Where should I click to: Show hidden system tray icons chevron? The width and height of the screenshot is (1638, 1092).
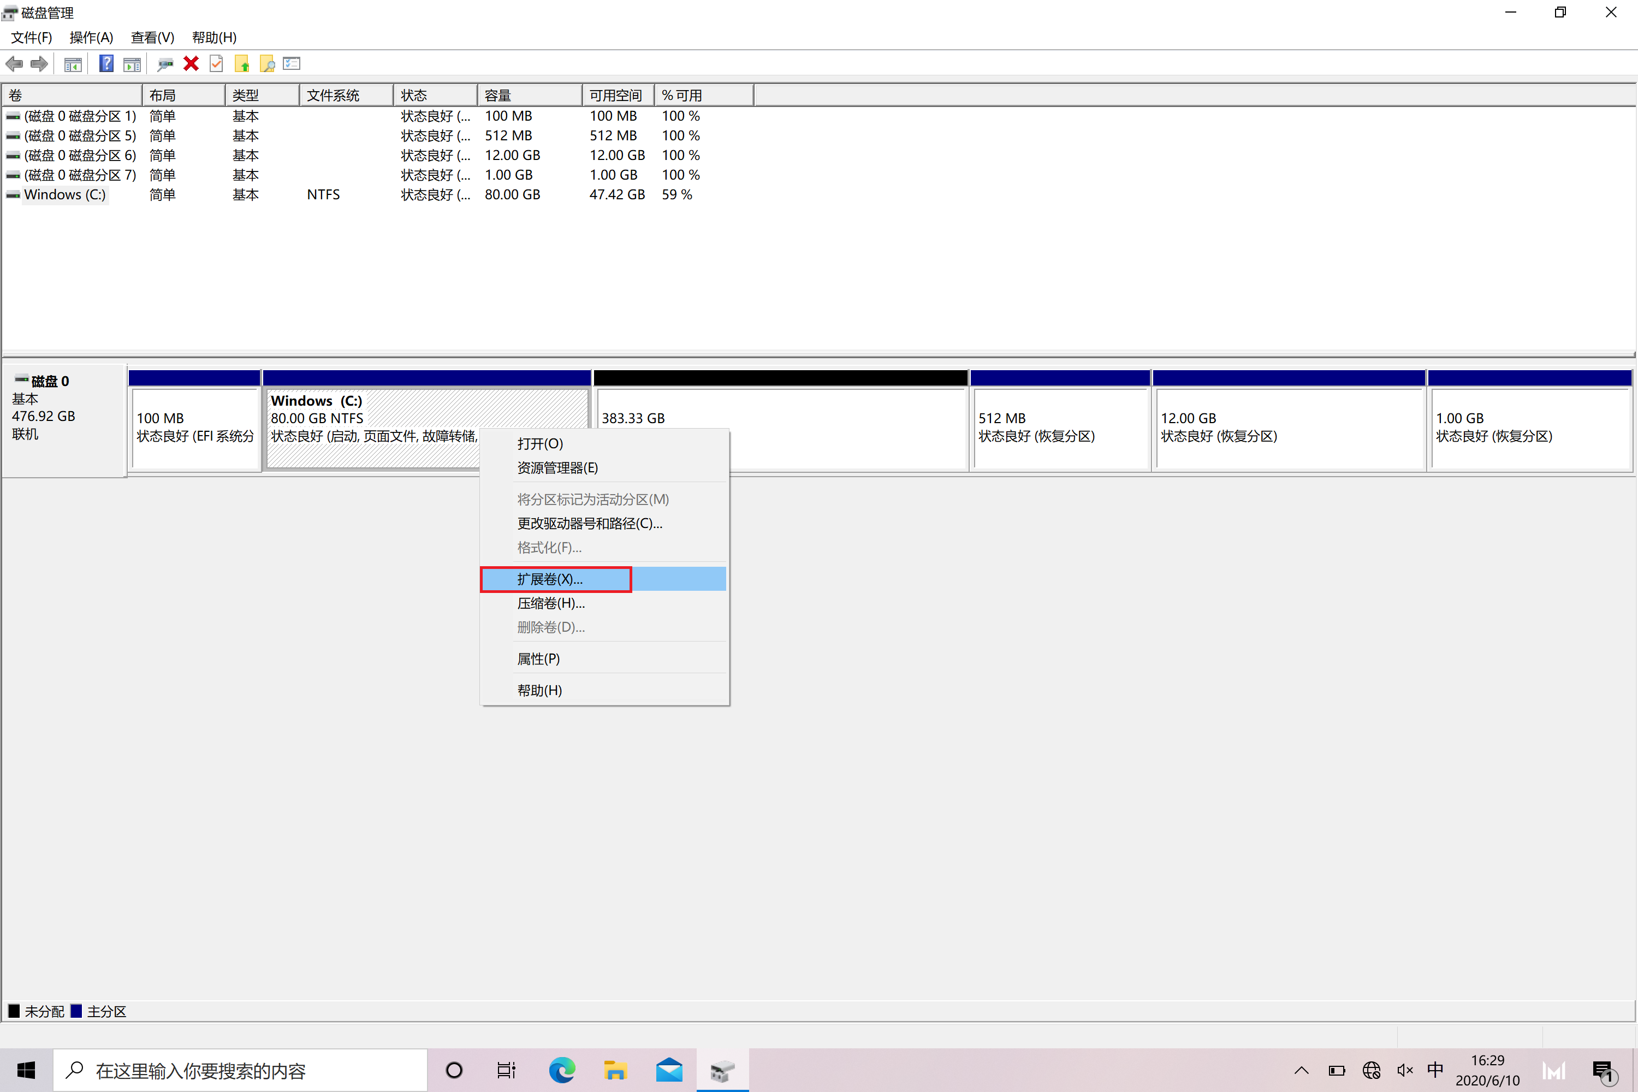click(1301, 1070)
